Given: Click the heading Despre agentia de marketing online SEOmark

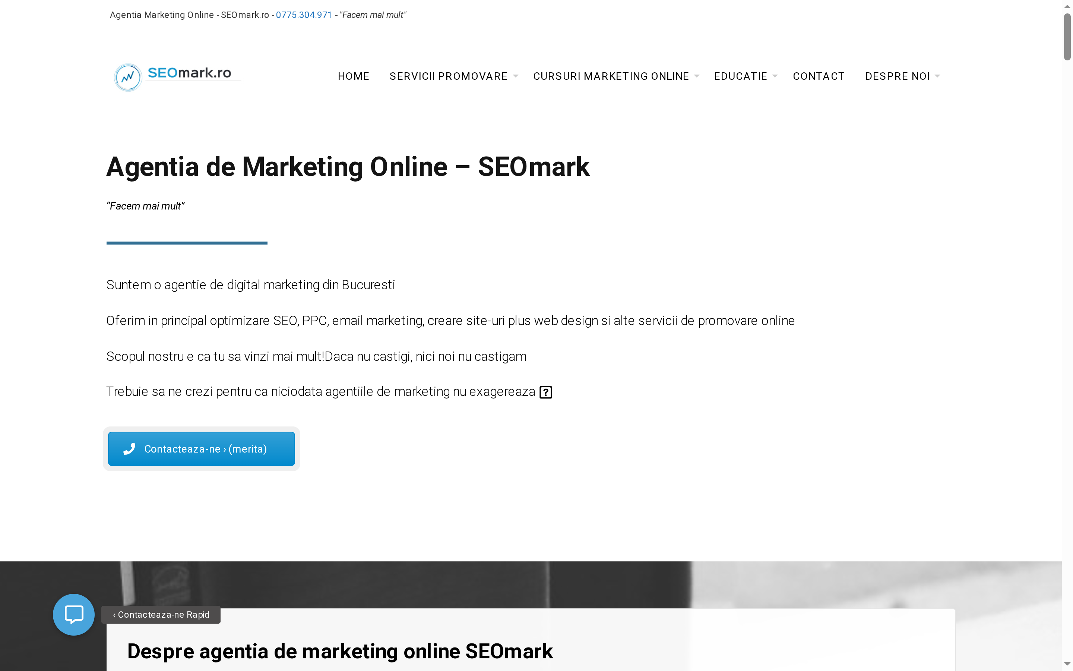Looking at the screenshot, I should coord(340,651).
